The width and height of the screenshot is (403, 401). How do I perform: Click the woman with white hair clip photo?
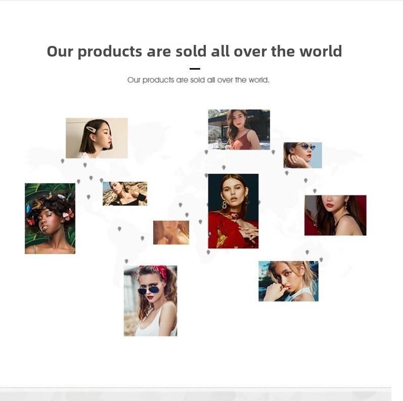97,138
